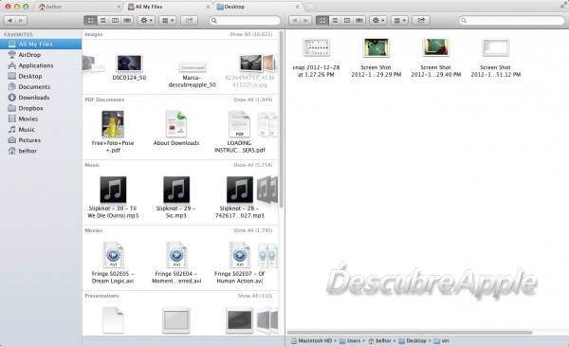Select snap 2012-12-28 at 1.27.26 PM
This screenshot has width=569, height=346.
coord(316,58)
